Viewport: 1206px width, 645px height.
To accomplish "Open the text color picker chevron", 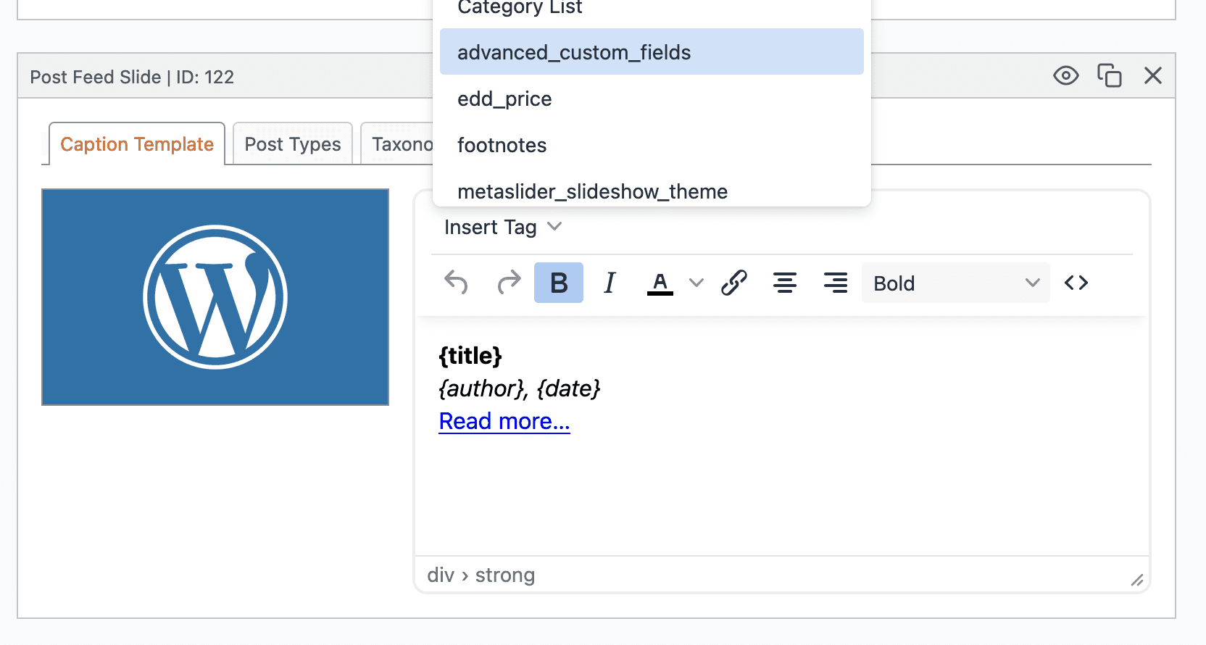I will (x=696, y=283).
